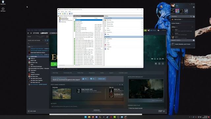Go forward using Steam's forward arrow
211x119 pixels.
31,33
